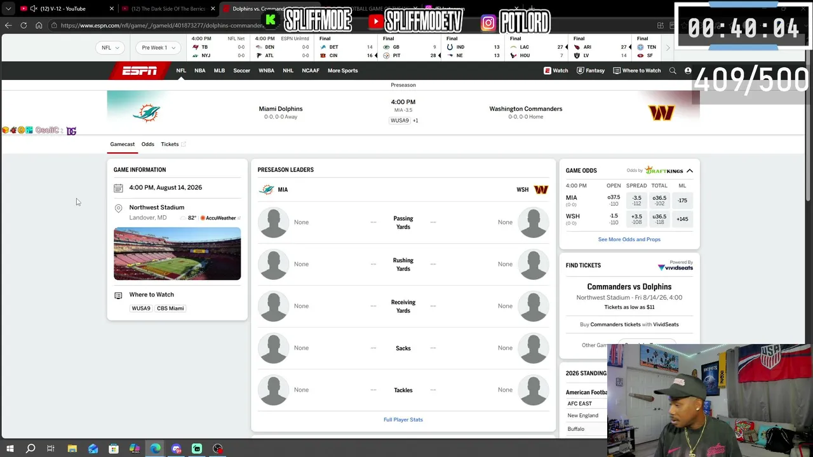Click the calendar icon by game date
The image size is (813, 457).
tap(118, 188)
